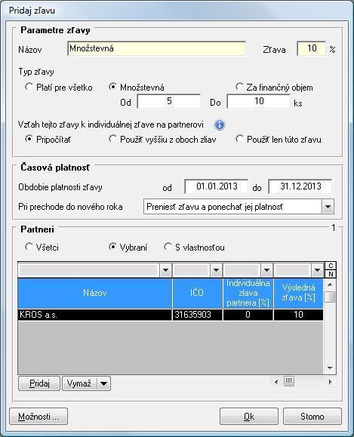Confirm the discount with Ok
This screenshot has width=354, height=437.
(249, 417)
